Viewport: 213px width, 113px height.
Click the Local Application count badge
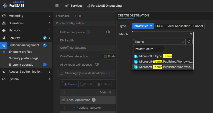[93, 100]
